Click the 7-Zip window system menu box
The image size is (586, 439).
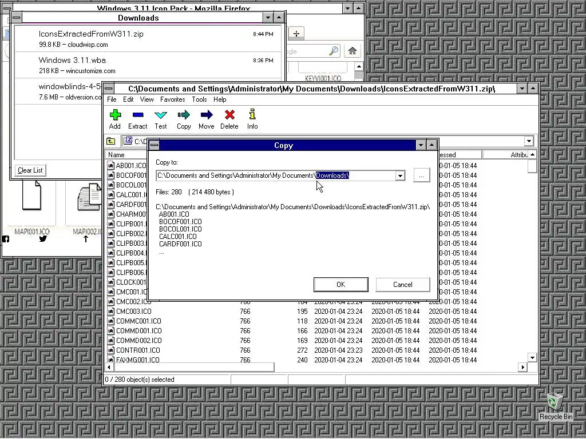point(109,89)
